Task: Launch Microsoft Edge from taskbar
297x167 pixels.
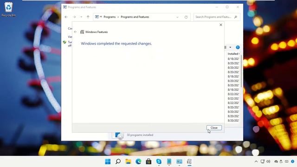Action: [138, 161]
